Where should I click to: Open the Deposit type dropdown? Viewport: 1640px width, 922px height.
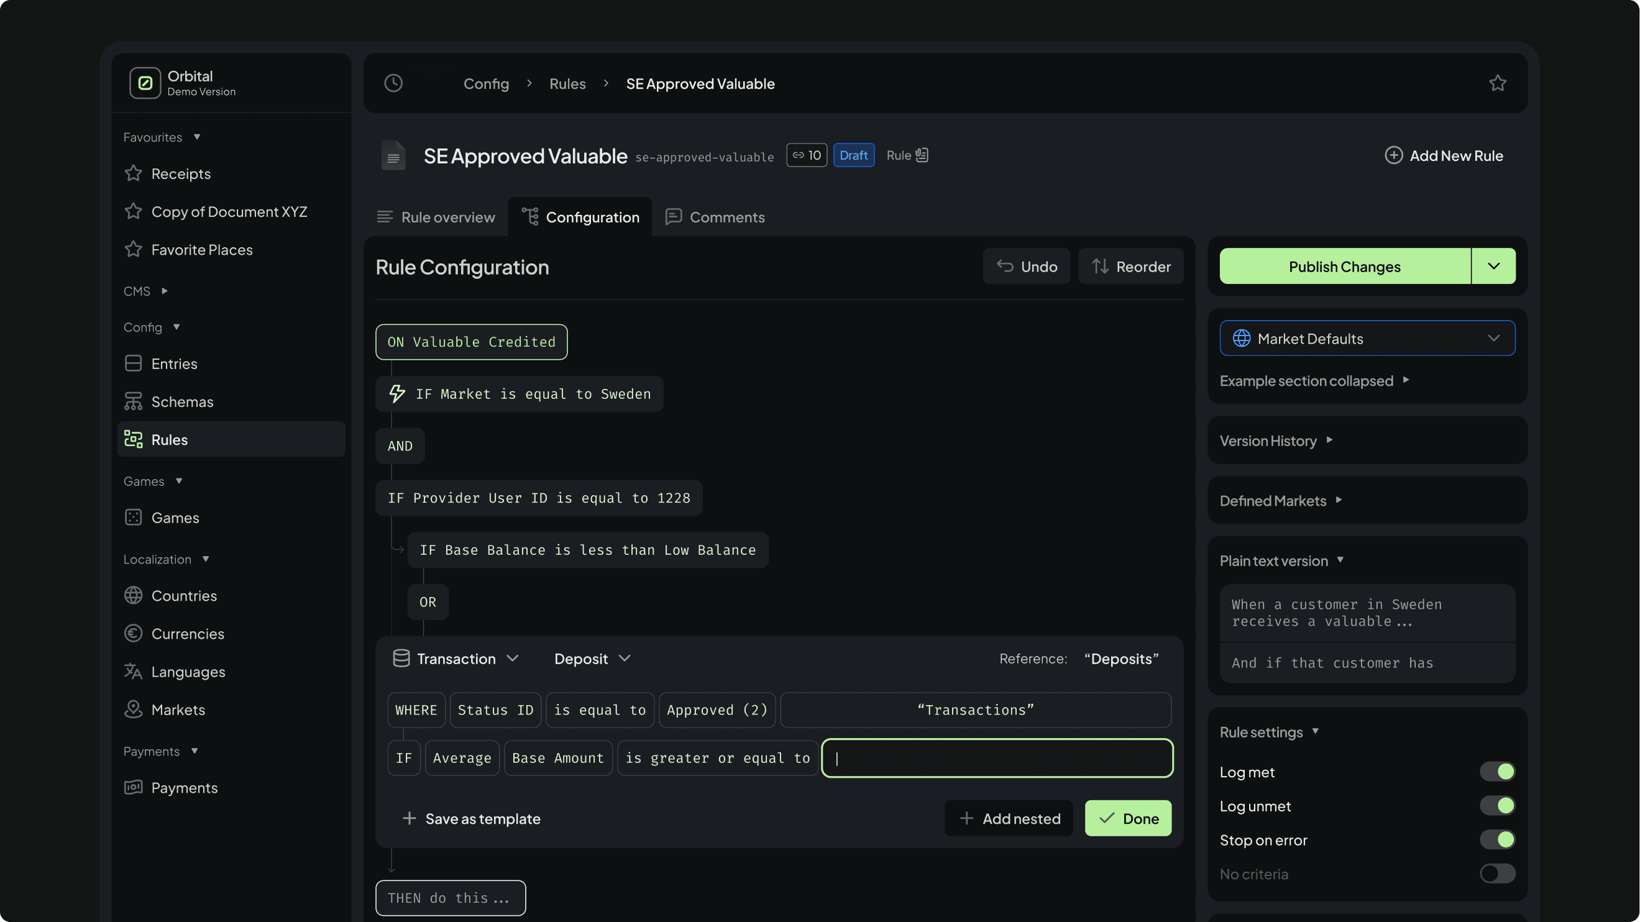point(592,659)
